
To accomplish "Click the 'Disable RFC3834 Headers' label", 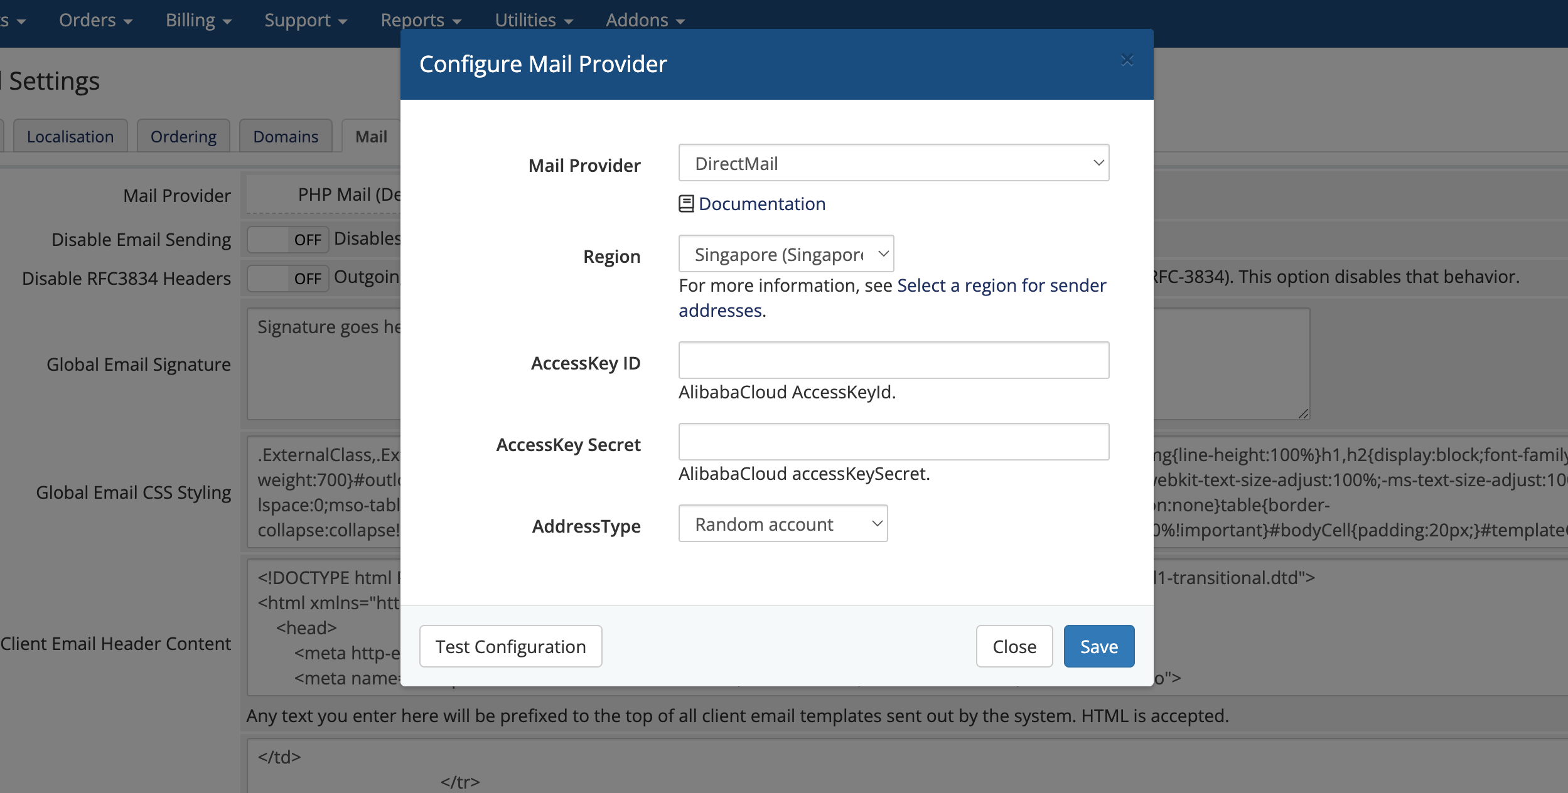I will tap(126, 279).
